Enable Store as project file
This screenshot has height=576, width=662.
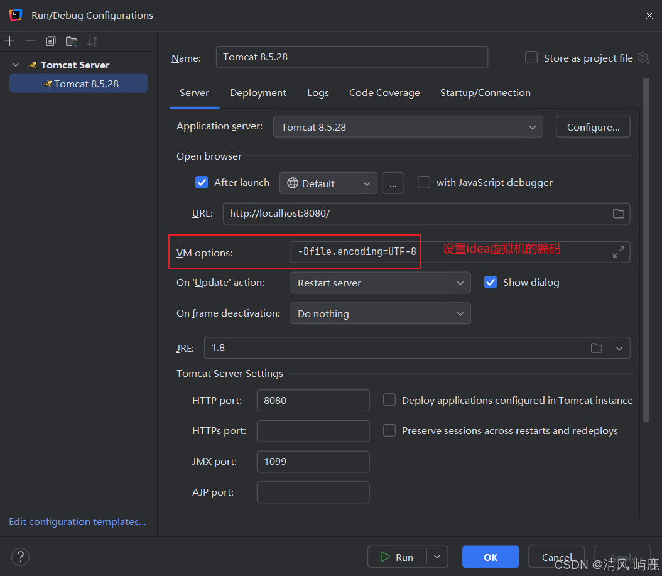pyautogui.click(x=531, y=57)
